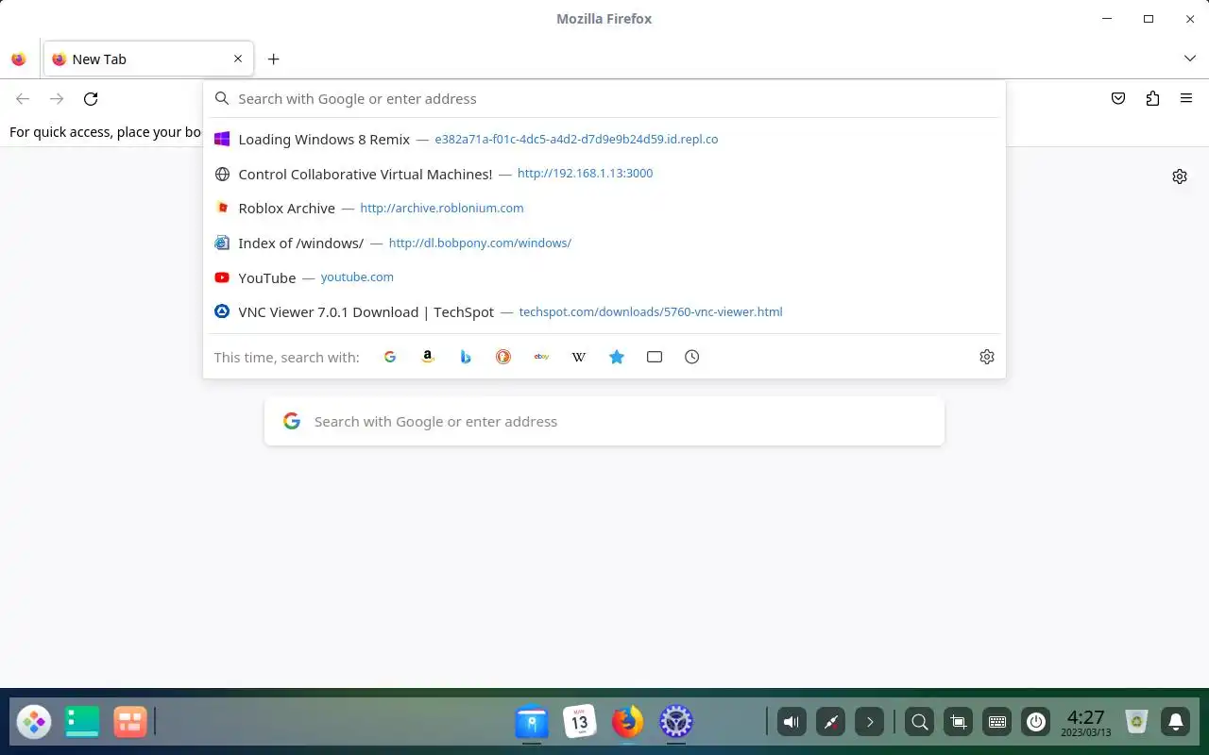Open the onscreen keyboard icon
This screenshot has height=755, width=1209.
tap(997, 723)
